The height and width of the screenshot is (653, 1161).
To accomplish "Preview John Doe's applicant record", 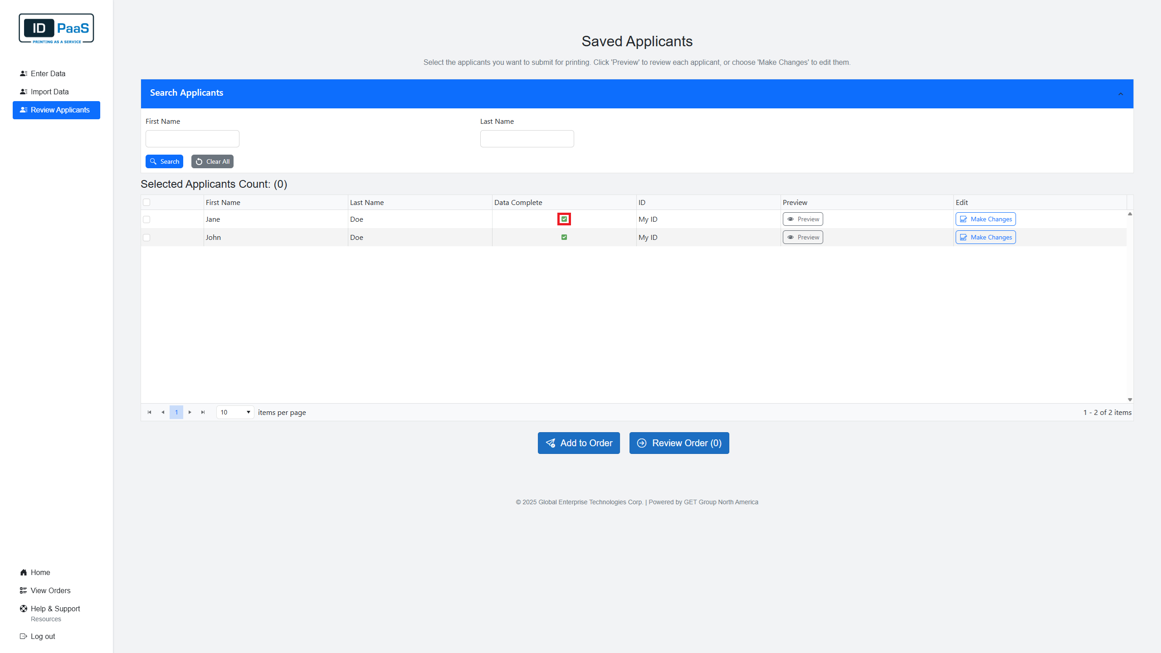I will coord(803,237).
